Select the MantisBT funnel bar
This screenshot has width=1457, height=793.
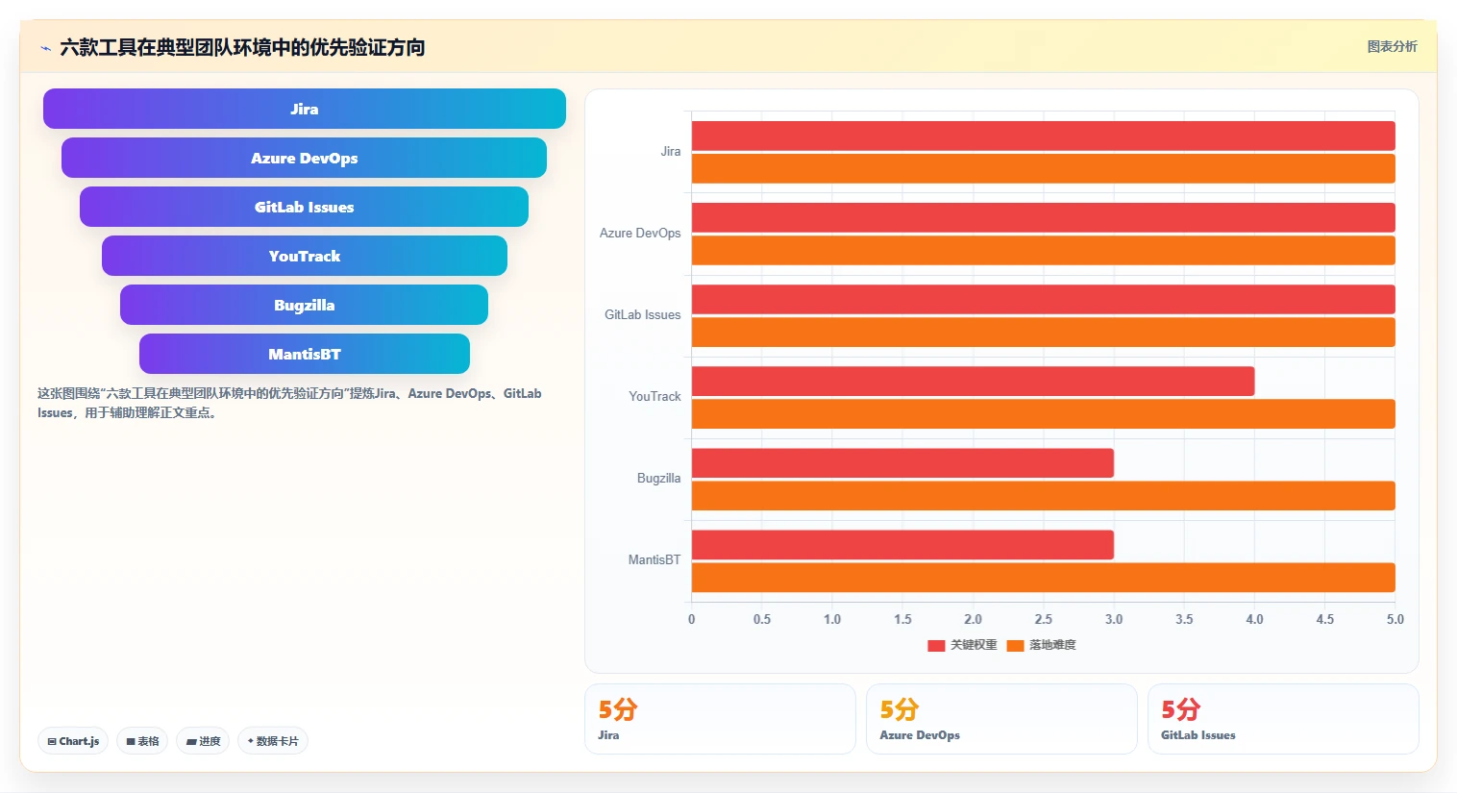click(x=305, y=354)
